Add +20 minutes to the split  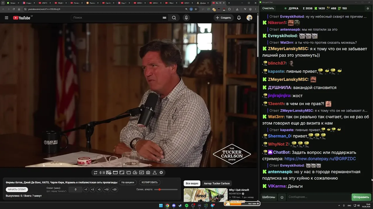[114, 190]
